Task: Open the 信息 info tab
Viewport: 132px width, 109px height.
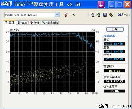Action: [22, 23]
